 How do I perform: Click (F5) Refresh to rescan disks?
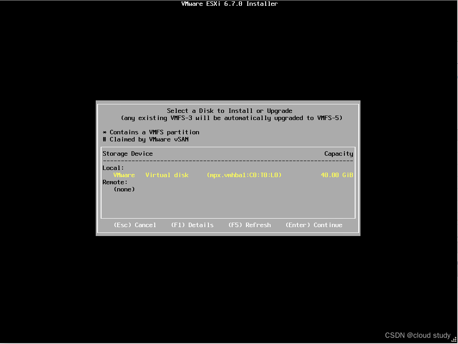pyautogui.click(x=250, y=225)
